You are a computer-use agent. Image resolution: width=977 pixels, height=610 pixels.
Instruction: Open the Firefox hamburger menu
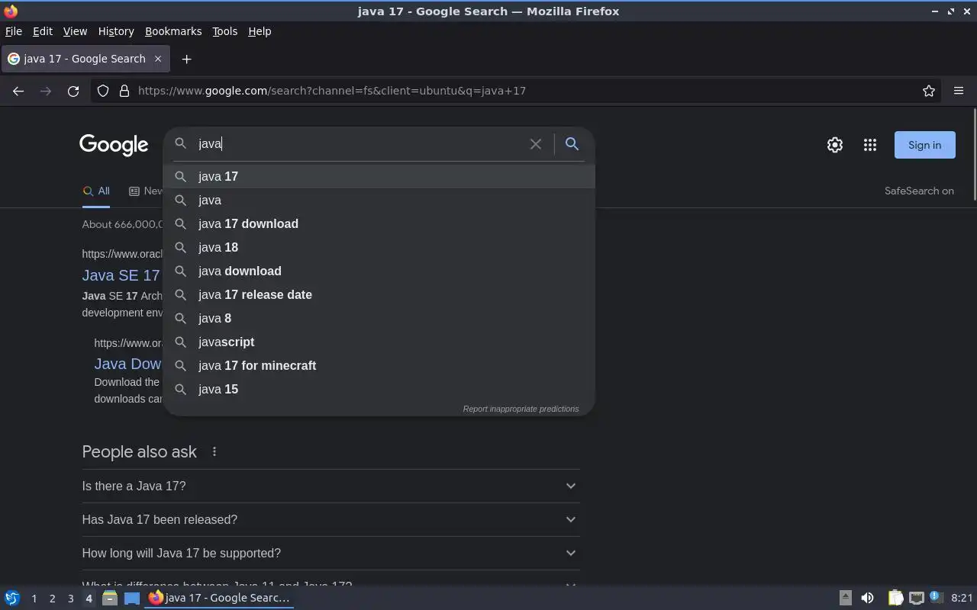pyautogui.click(x=959, y=91)
